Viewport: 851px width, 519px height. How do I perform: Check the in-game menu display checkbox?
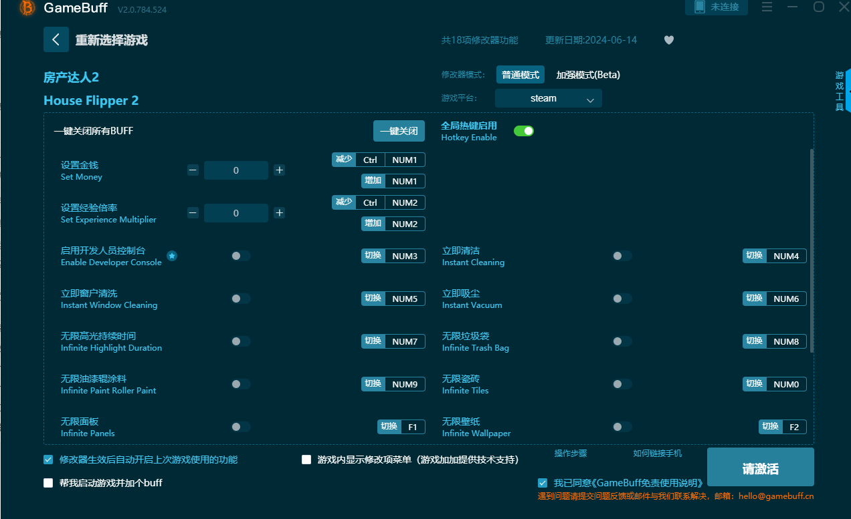tap(306, 460)
